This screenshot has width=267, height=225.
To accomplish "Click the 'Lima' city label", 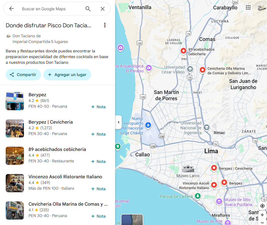I will tap(211, 151).
